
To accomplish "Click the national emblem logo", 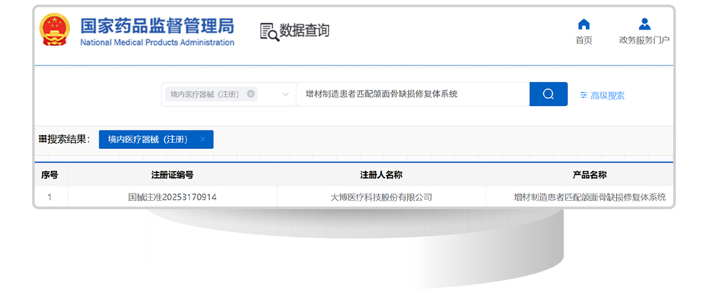I will [55, 30].
